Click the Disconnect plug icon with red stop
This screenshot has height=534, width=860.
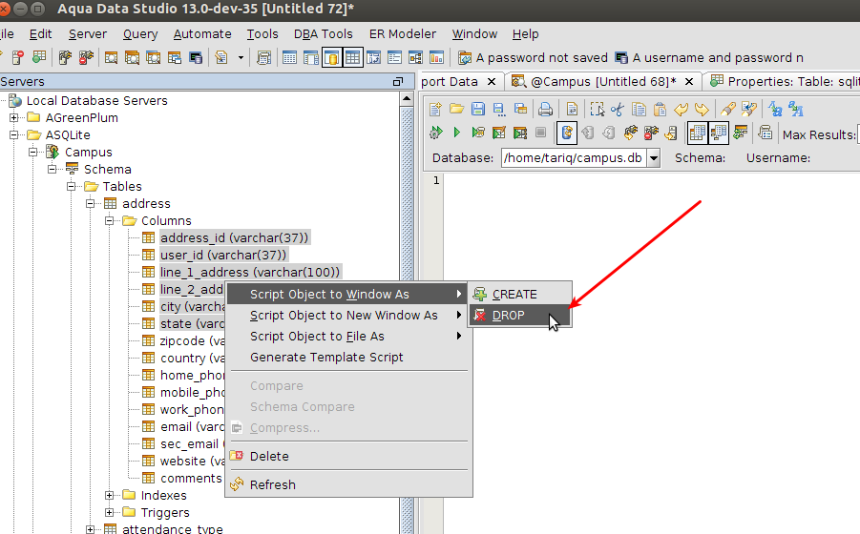point(651,133)
